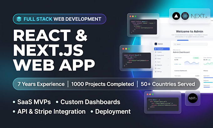Viewport: 213px width, 128px height.
Task: Click the 'const Next' code window
Action: 163,102
